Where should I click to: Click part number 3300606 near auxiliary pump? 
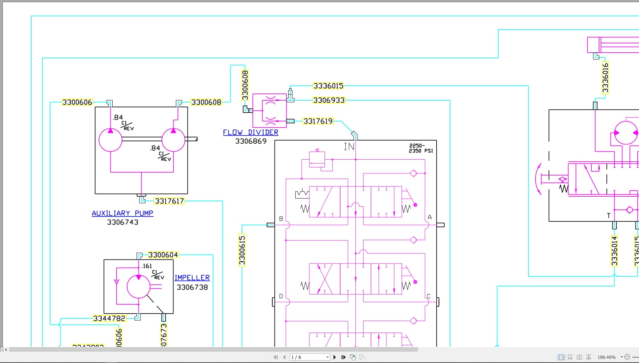tap(77, 102)
